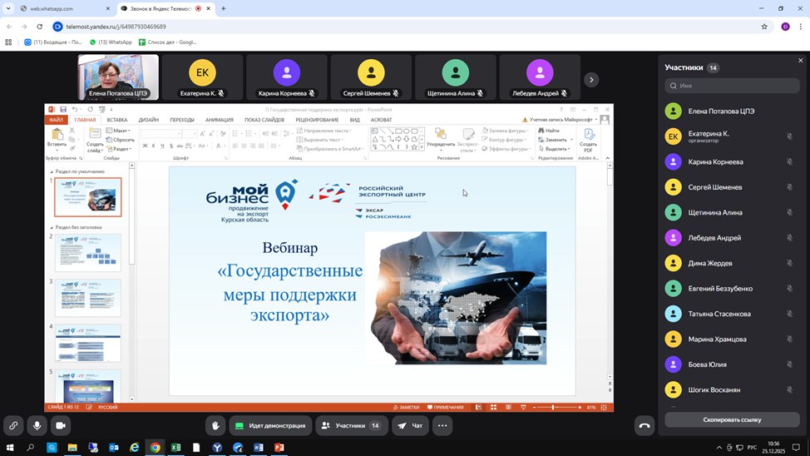Switch to reading view in status bar
Viewport: 810px width, 456px height.
click(508, 408)
